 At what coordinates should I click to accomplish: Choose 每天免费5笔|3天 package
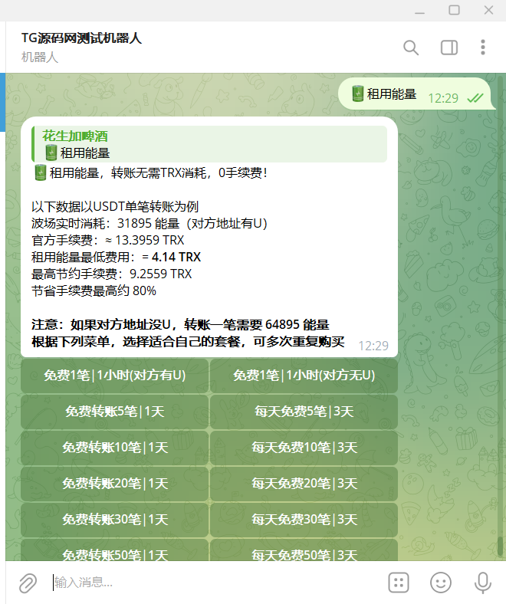304,412
